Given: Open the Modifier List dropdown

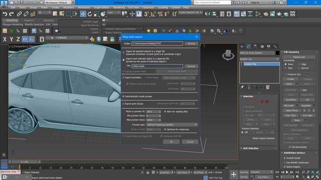Looking at the screenshot, I should (x=259, y=59).
